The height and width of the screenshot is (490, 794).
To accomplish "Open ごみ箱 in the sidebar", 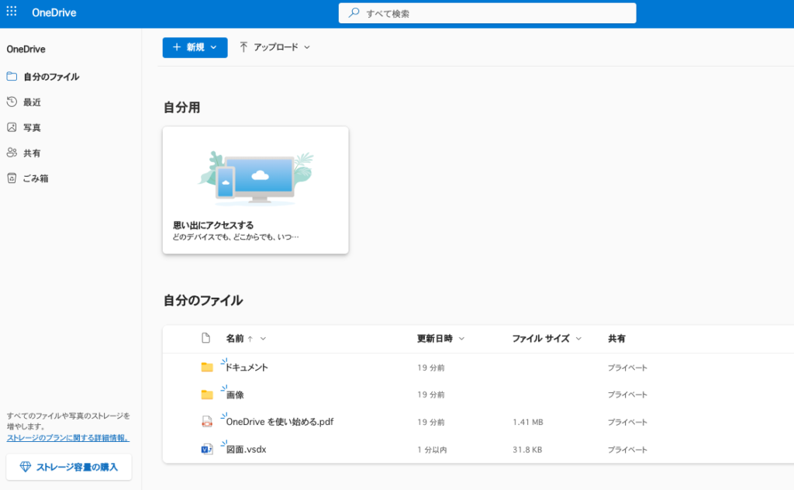I will (36, 178).
